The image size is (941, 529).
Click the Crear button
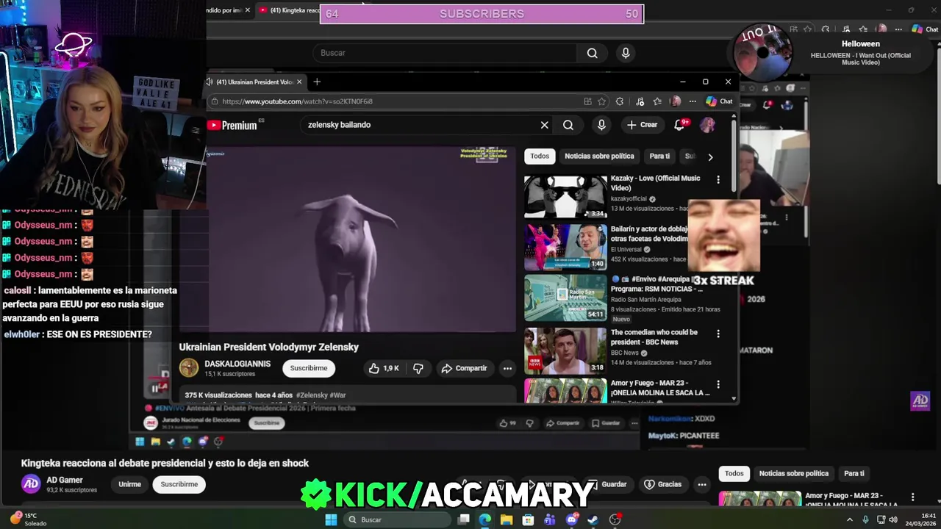point(642,125)
